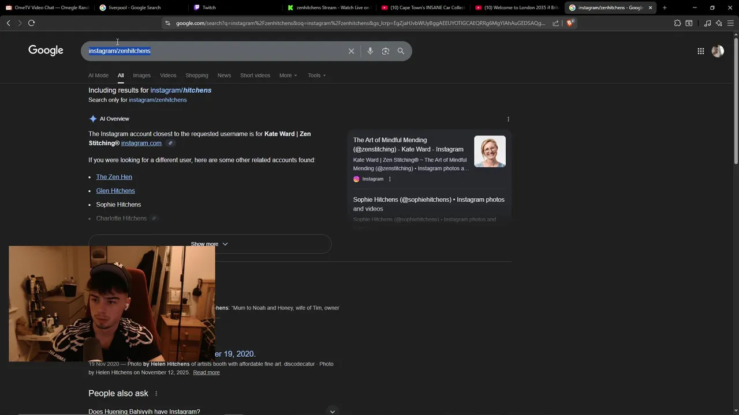Click the Read more link
Viewport: 739px width, 415px height.
206,372
